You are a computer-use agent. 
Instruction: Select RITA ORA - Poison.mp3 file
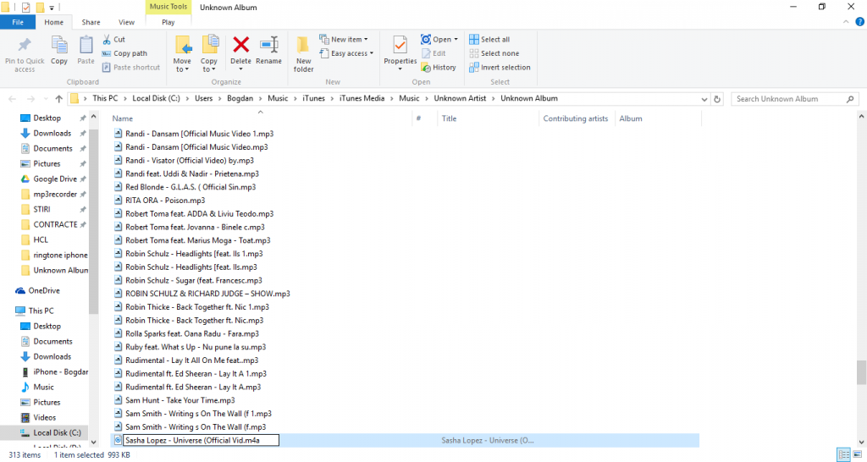click(165, 201)
